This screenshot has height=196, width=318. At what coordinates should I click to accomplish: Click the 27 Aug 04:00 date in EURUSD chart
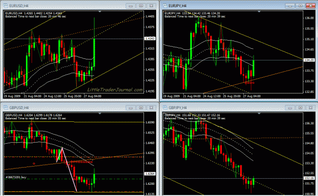tap(93, 96)
